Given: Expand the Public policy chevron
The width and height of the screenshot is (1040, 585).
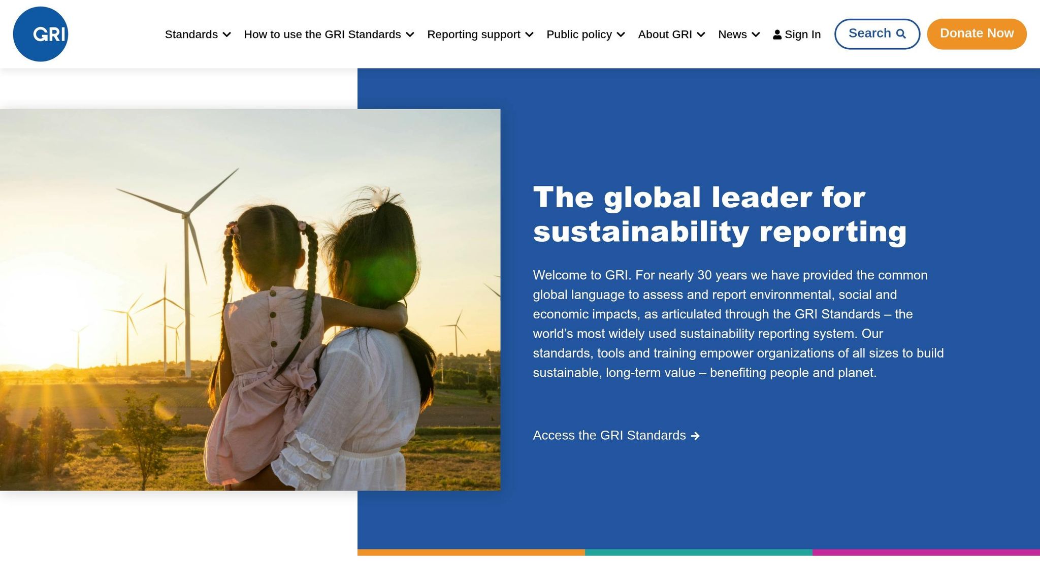Looking at the screenshot, I should tap(621, 35).
